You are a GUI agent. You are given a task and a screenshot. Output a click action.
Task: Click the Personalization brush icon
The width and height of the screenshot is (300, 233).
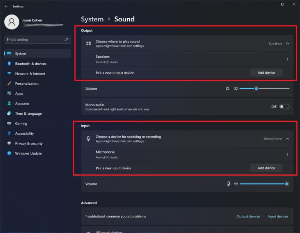pyautogui.click(x=9, y=84)
